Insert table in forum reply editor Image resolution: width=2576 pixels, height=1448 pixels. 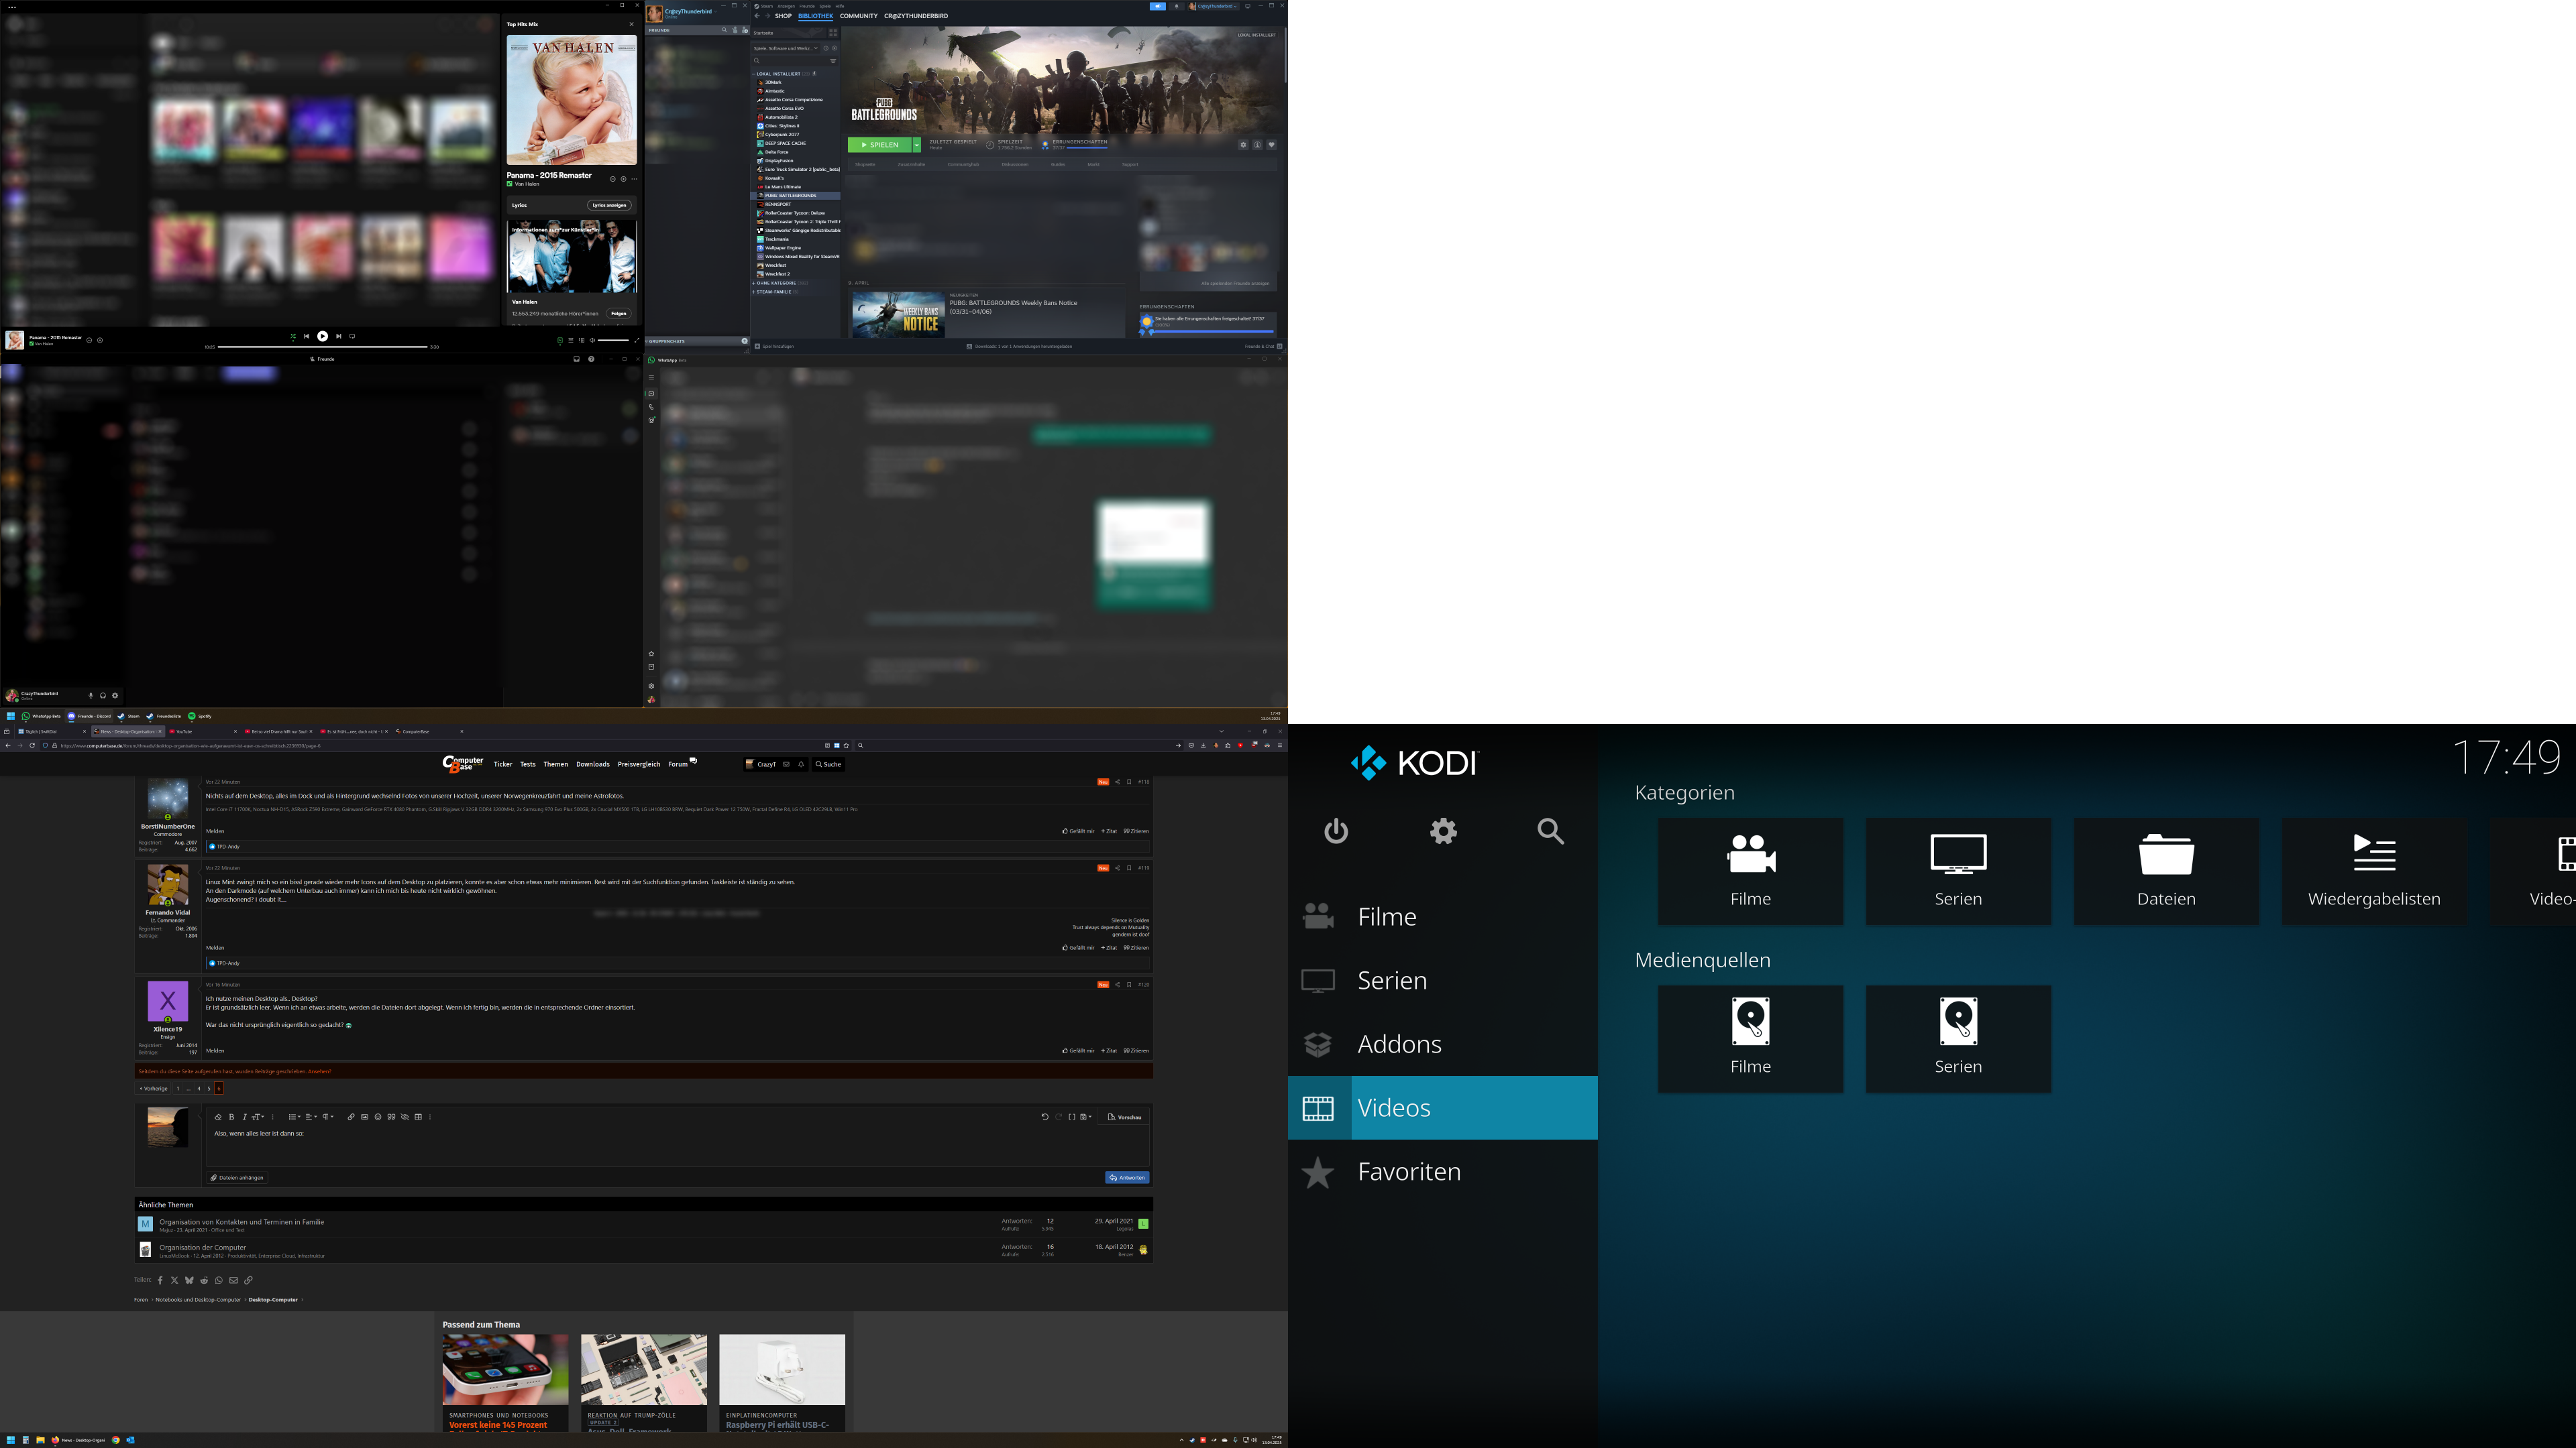(418, 1118)
